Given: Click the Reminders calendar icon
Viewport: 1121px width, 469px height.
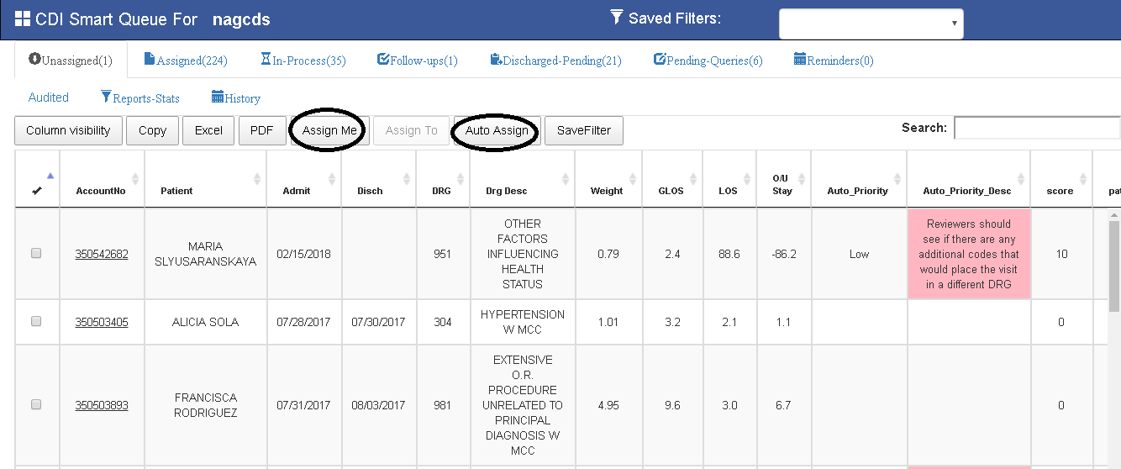Looking at the screenshot, I should click(800, 59).
